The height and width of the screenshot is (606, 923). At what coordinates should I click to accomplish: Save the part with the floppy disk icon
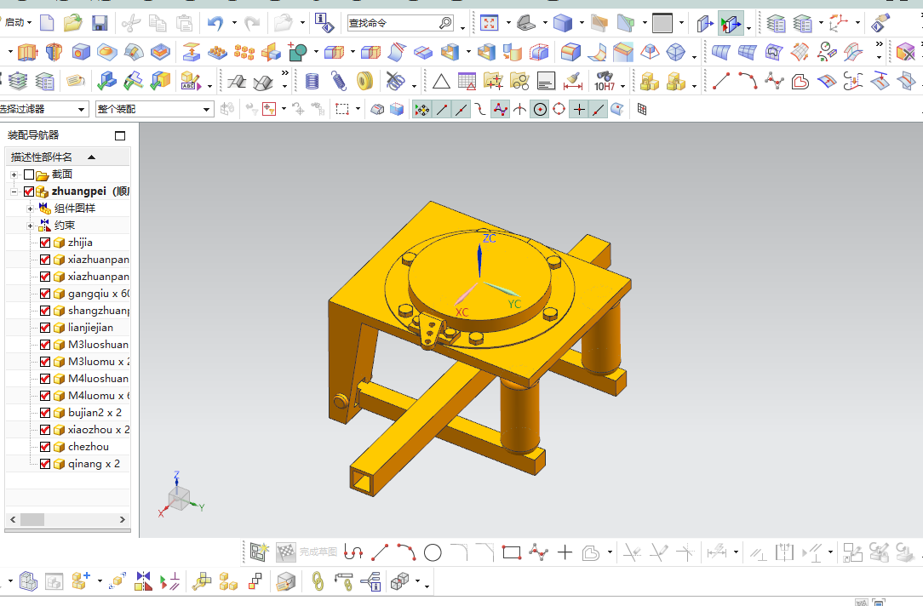100,24
